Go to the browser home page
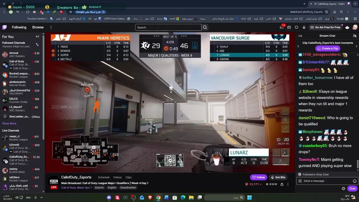The image size is (359, 202). click(x=335, y=12)
